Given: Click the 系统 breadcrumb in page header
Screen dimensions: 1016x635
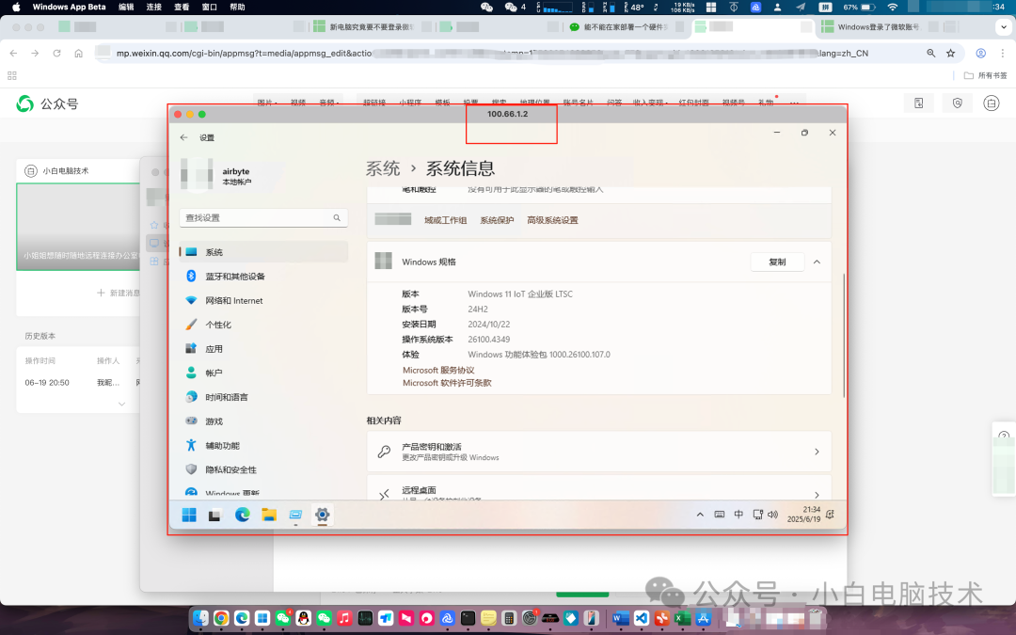Looking at the screenshot, I should (x=383, y=168).
